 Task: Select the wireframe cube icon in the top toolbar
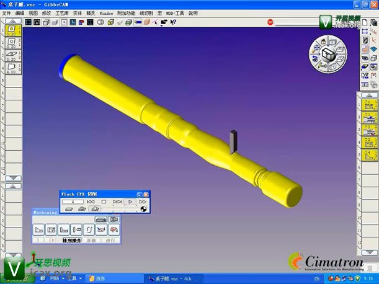(x=46, y=22)
